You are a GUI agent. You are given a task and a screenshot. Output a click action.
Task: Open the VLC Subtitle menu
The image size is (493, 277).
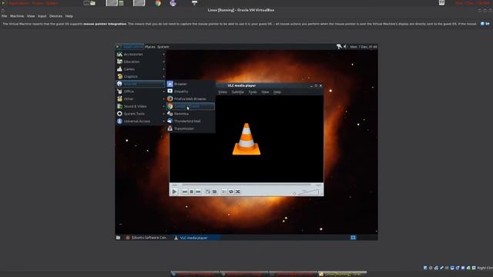[x=238, y=92]
